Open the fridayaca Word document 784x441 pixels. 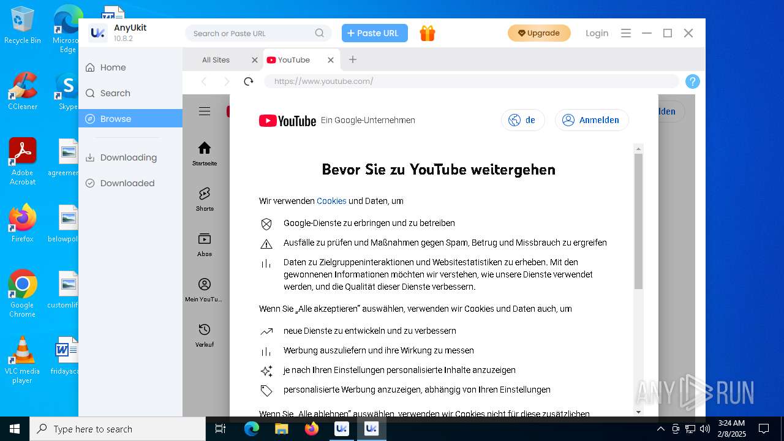point(66,355)
